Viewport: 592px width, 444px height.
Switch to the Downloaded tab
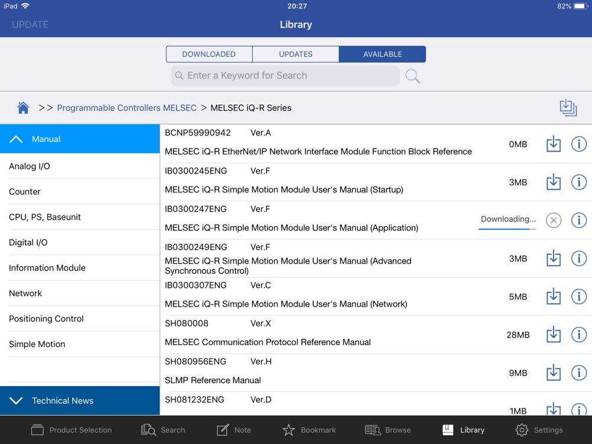(x=209, y=54)
